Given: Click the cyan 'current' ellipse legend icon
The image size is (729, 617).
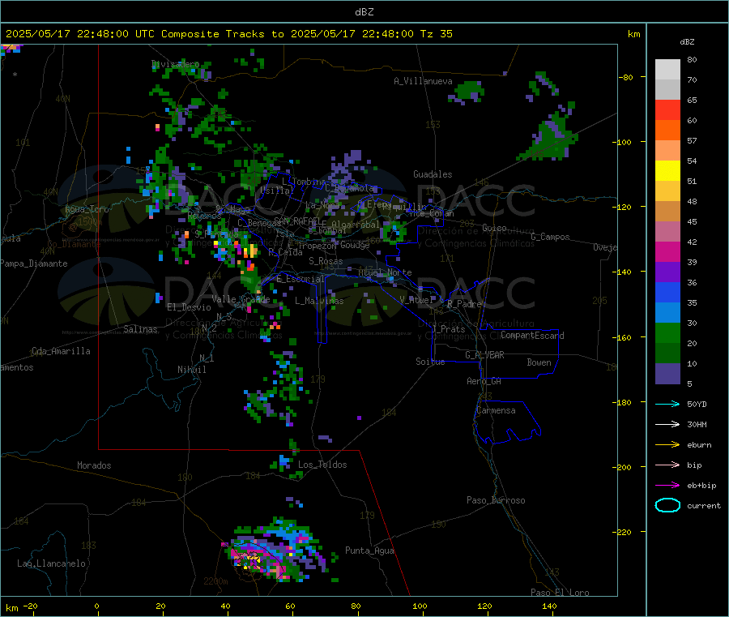Looking at the screenshot, I should (x=667, y=505).
